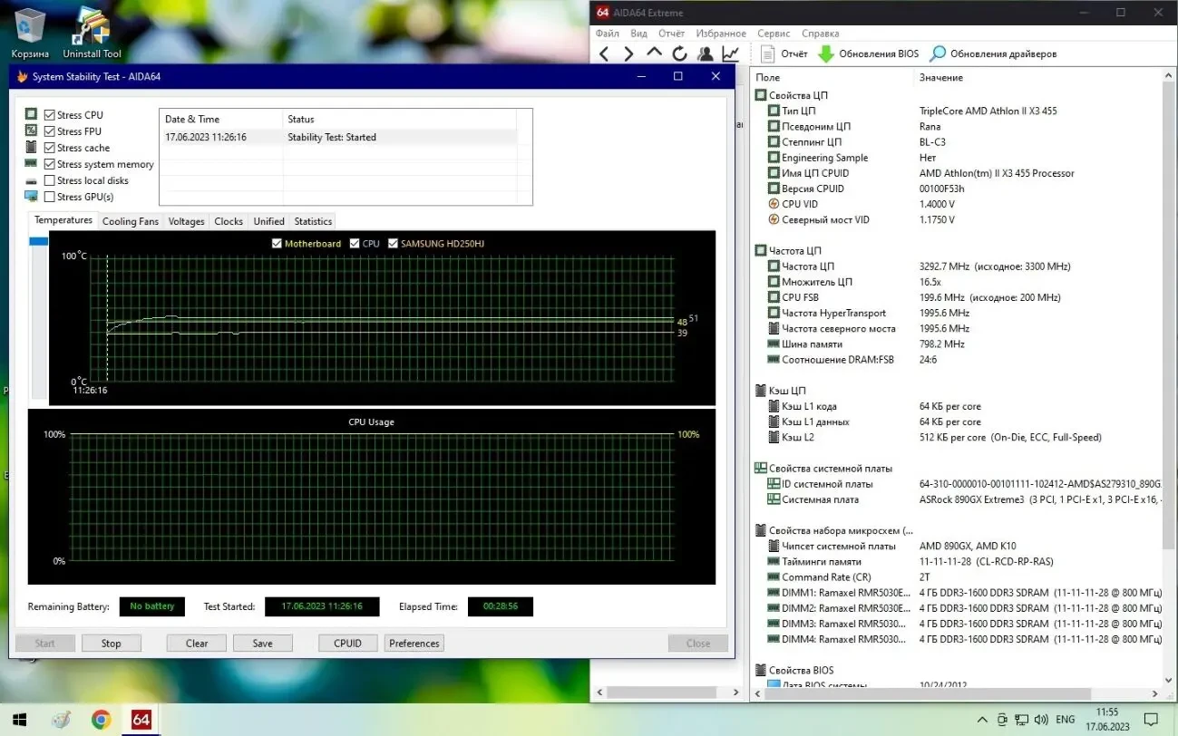Toggle the SAMSUNG HD250HJ temperature checkbox
The height and width of the screenshot is (736, 1178).
(393, 243)
